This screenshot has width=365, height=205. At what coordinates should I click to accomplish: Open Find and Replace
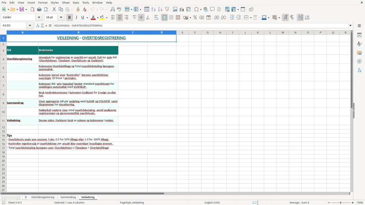click(113, 9)
